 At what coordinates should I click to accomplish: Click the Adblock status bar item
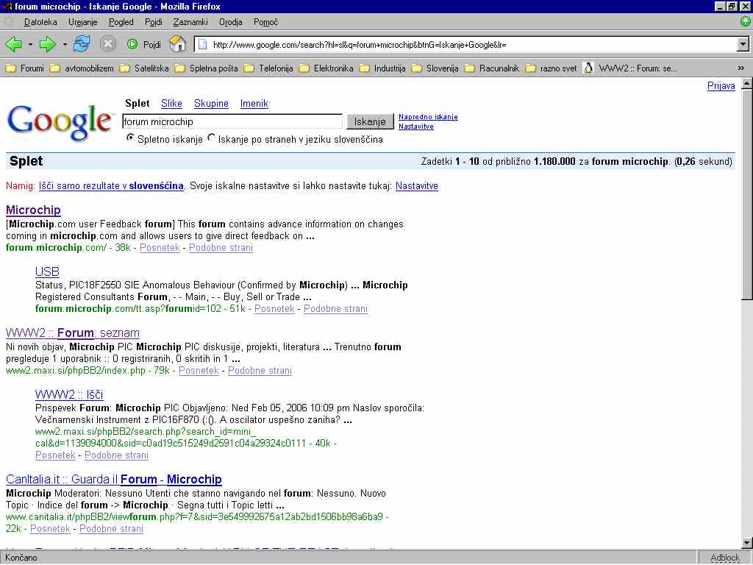tap(725, 558)
